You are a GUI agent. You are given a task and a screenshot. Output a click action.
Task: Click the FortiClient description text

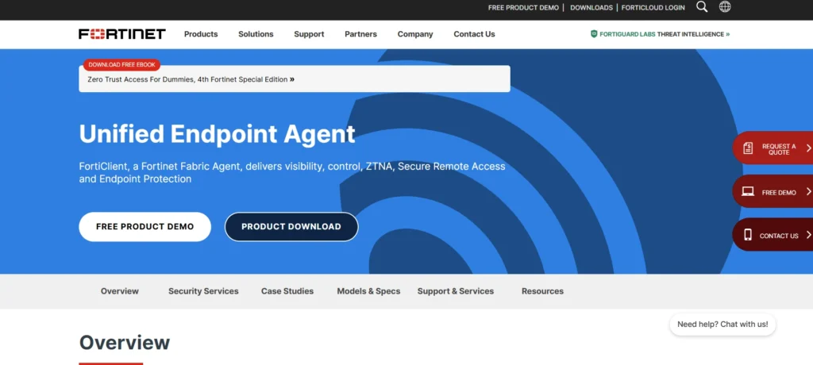[x=292, y=173]
